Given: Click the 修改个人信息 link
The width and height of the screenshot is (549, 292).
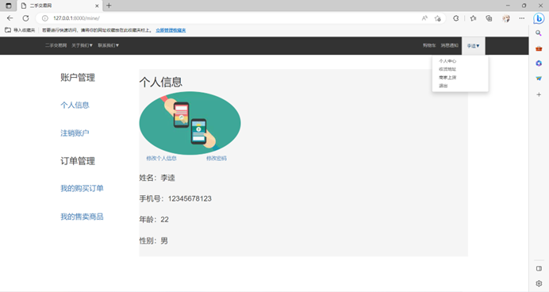Looking at the screenshot, I should point(161,158).
